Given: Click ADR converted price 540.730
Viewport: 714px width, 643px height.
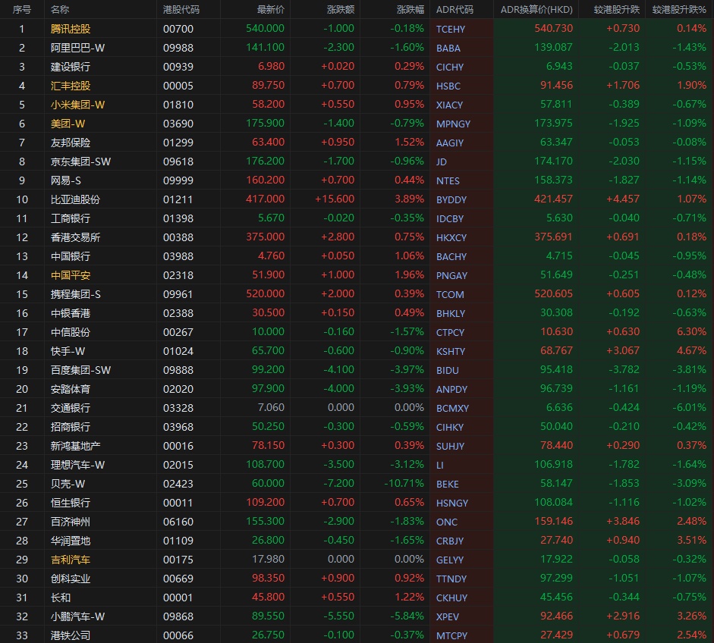Looking at the screenshot, I should [x=553, y=28].
